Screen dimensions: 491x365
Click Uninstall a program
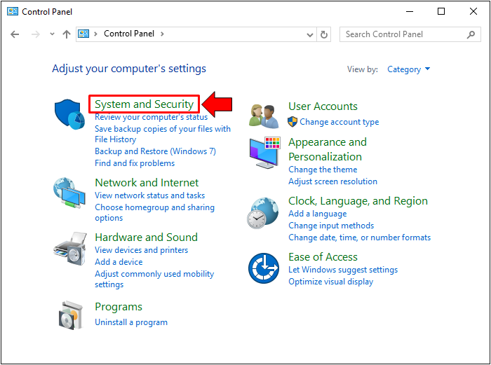tap(131, 322)
